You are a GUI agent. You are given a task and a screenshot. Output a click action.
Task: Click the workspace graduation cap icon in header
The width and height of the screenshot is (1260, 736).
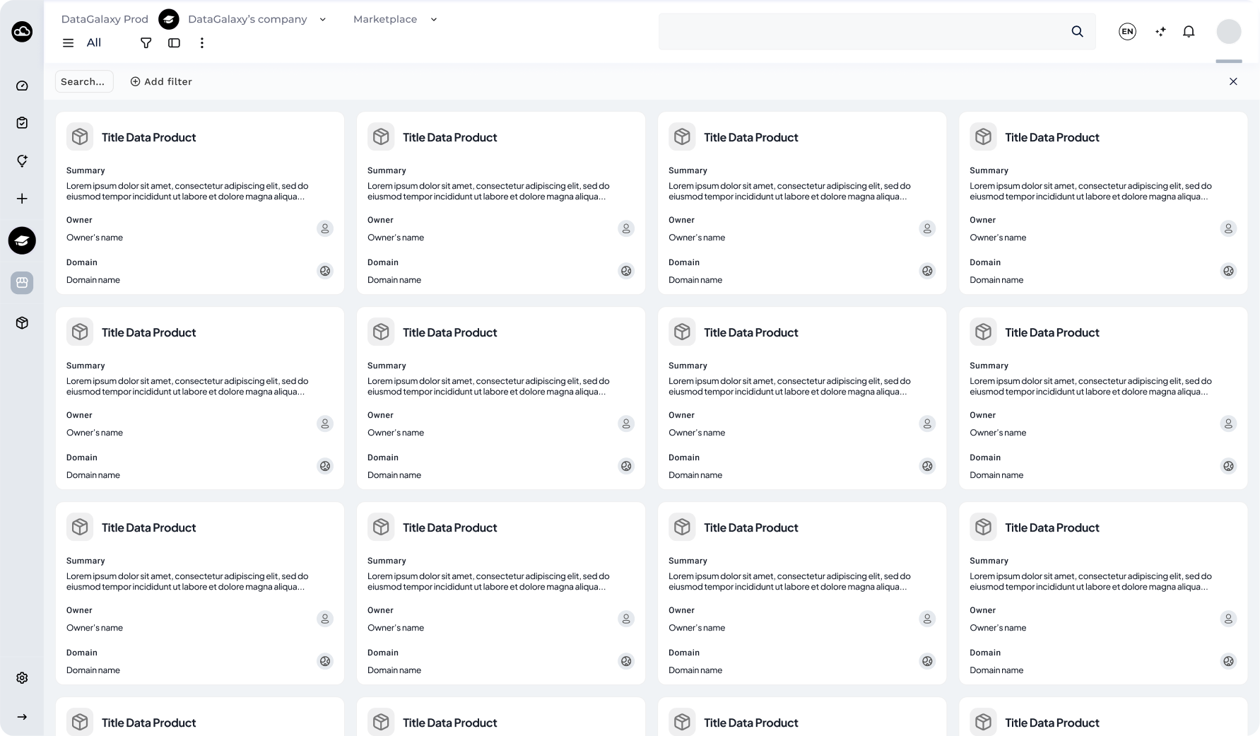(x=168, y=19)
